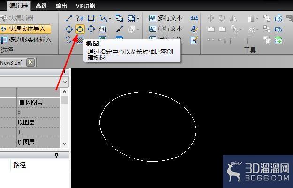Switch to the 编辑器 ribbon tab
Viewport: 293px width, 188px height.
pyautogui.click(x=19, y=6)
